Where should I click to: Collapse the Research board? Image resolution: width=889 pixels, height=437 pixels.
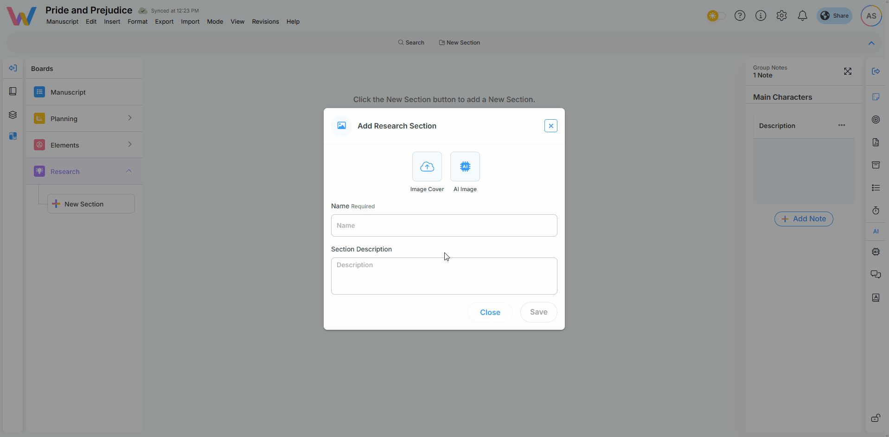coord(129,171)
